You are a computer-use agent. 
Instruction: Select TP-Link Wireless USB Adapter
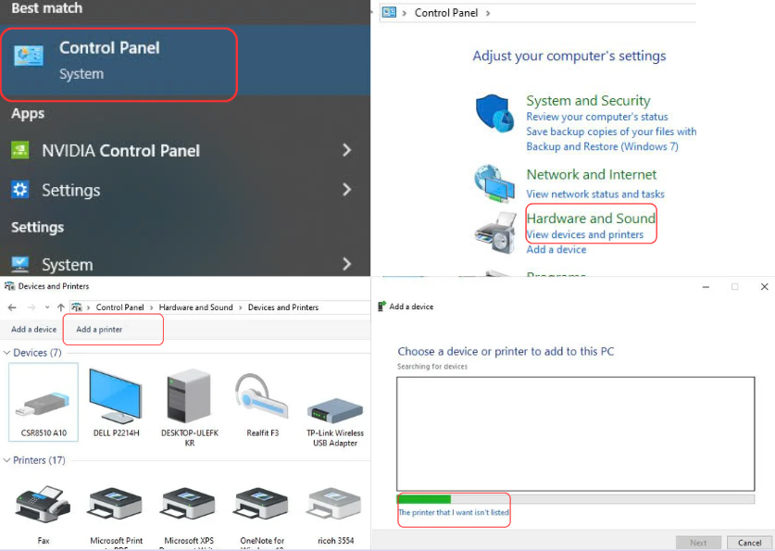click(x=335, y=422)
